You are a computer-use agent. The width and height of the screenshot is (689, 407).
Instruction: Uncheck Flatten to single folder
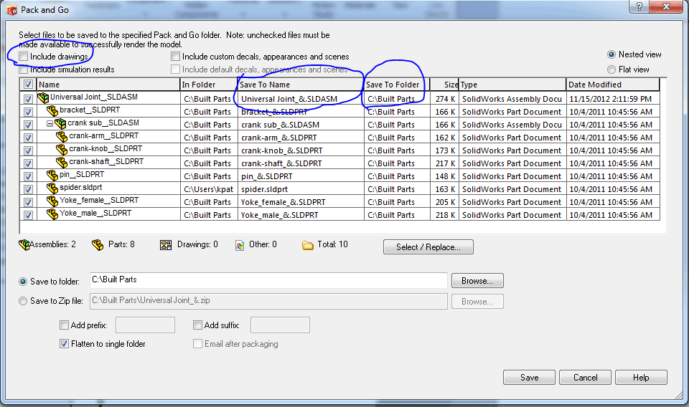click(64, 344)
